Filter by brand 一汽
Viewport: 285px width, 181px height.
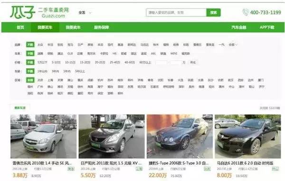(x=221, y=45)
